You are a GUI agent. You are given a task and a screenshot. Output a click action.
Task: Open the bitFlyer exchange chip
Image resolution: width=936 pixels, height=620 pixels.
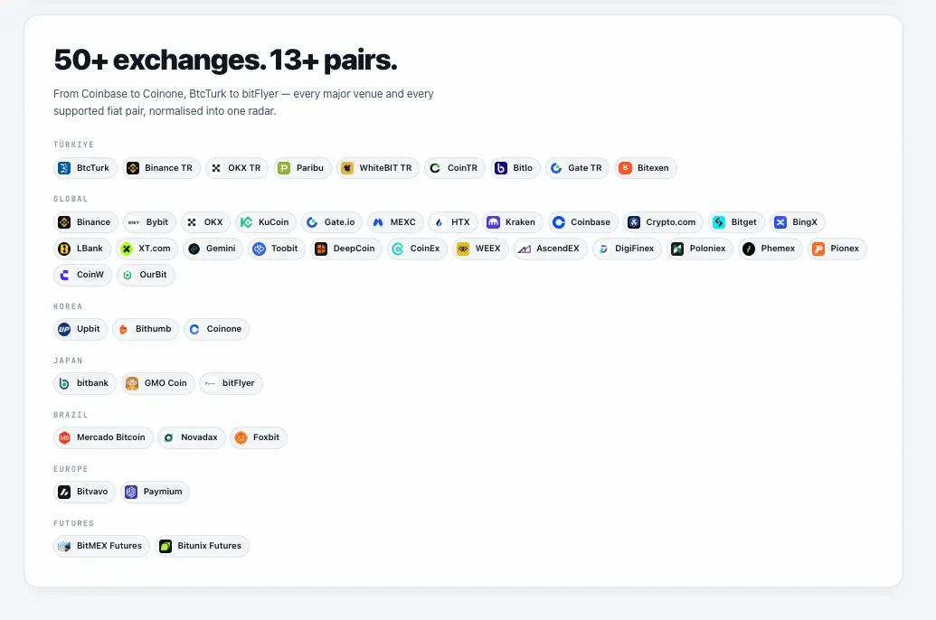click(x=231, y=384)
